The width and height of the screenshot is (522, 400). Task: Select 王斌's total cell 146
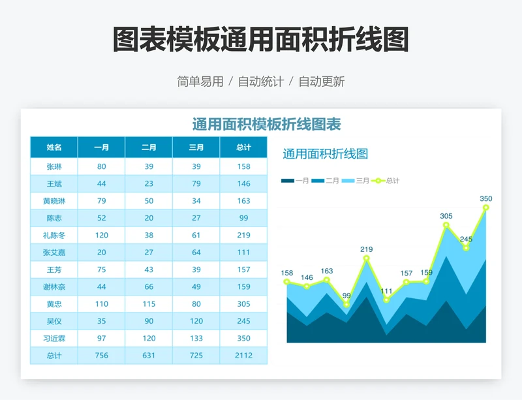tap(243, 183)
